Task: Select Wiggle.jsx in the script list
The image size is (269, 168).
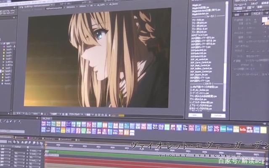Action: pyautogui.click(x=197, y=5)
